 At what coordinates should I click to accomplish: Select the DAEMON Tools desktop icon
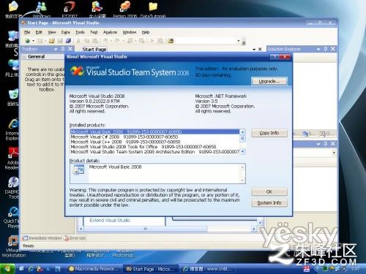(x=12, y=188)
